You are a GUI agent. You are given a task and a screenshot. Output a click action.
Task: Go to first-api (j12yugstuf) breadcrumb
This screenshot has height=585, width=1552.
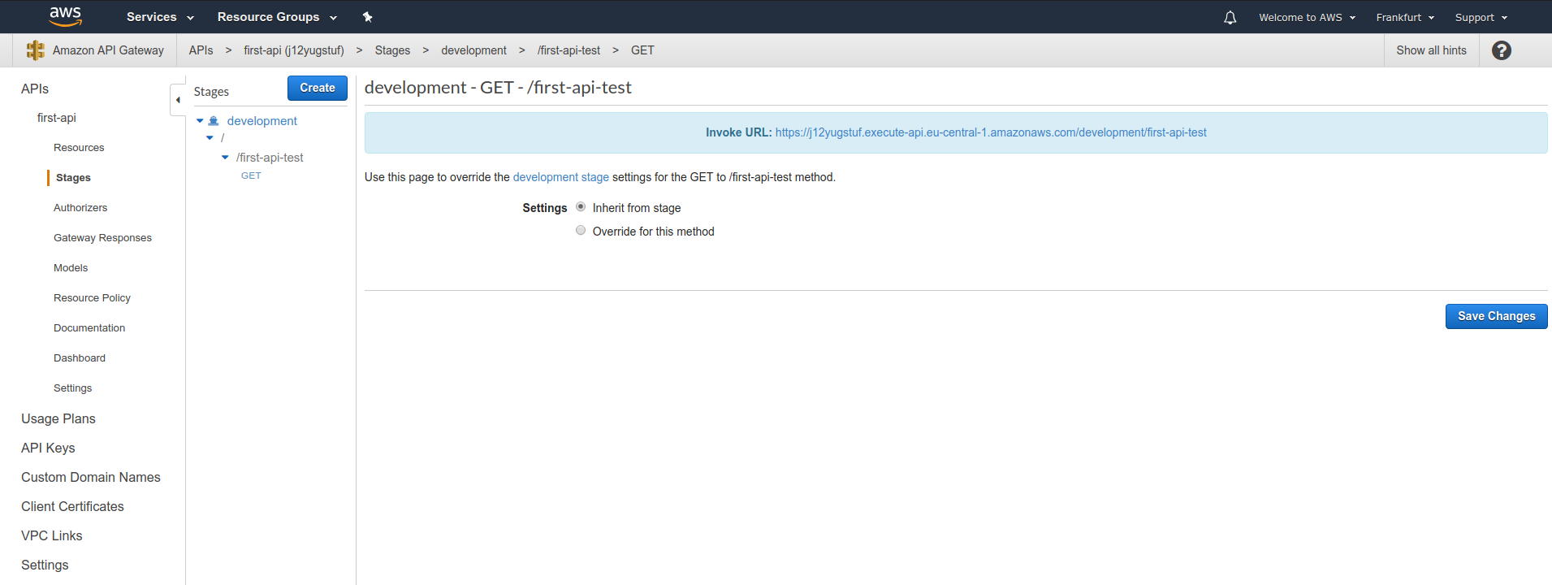[x=294, y=50]
